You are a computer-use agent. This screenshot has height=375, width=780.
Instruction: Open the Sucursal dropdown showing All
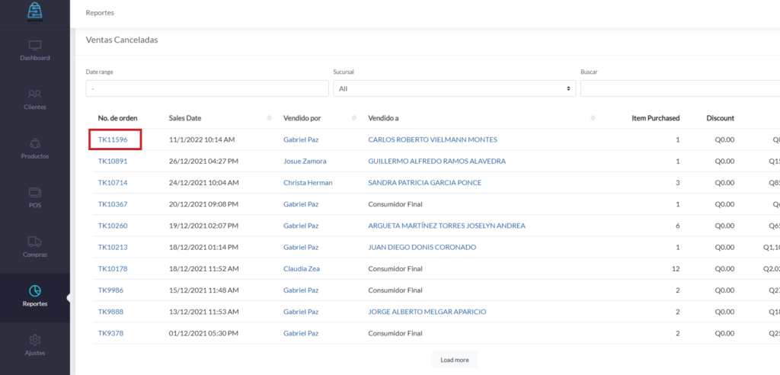coord(454,88)
